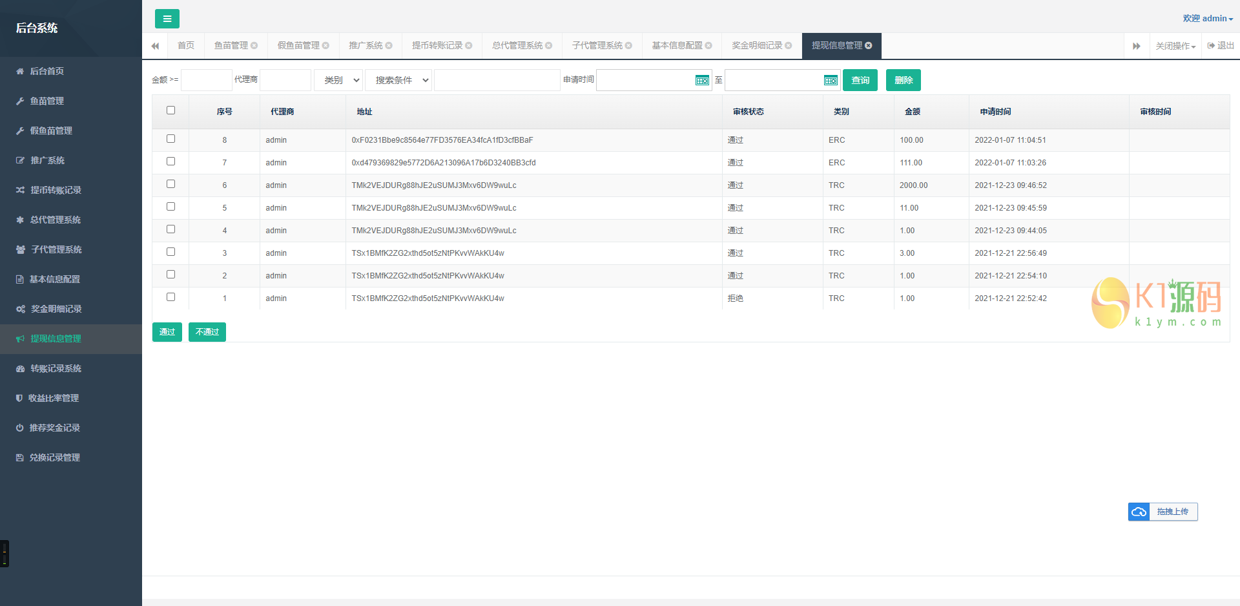This screenshot has width=1240, height=606.
Task: Close the 奖金明细记录 tab
Action: [789, 45]
